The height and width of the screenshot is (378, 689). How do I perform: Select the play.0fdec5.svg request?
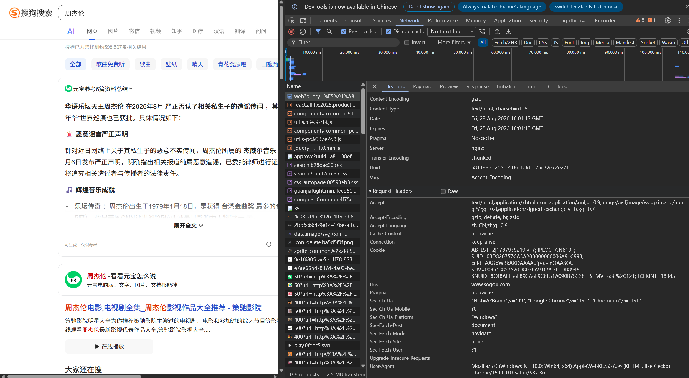[x=323, y=345]
